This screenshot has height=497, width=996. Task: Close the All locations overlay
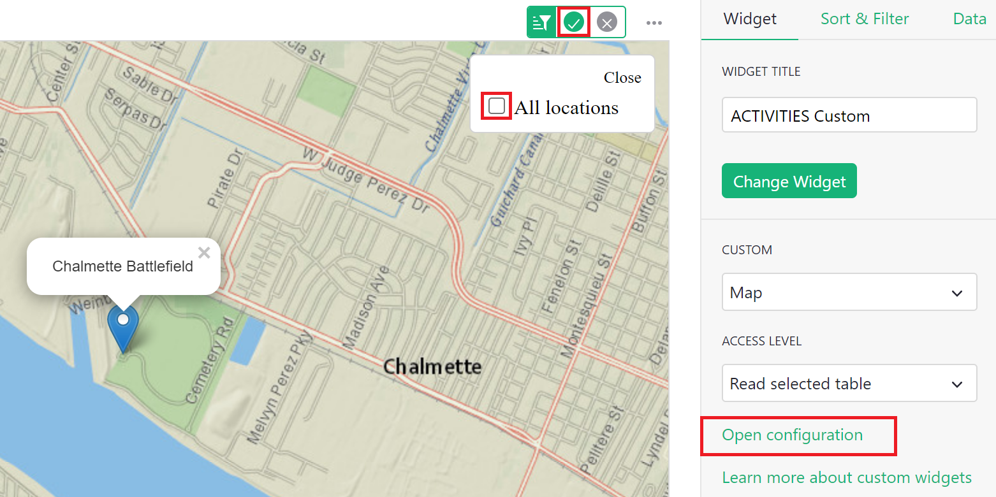point(622,77)
